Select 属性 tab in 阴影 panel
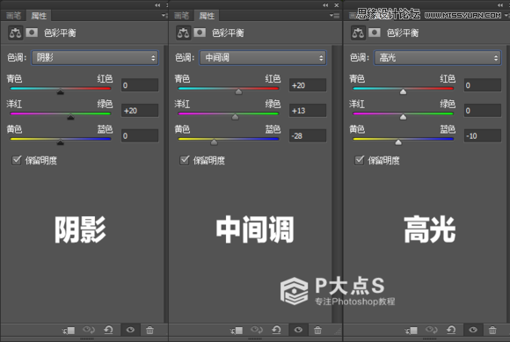The width and height of the screenshot is (510, 342). pos(39,16)
